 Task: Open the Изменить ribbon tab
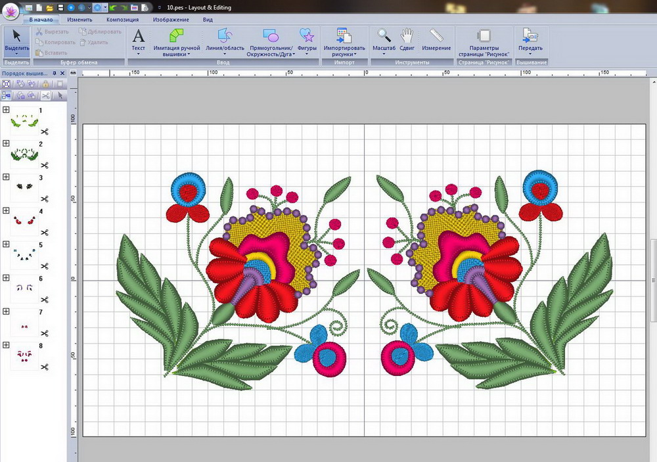[79, 20]
